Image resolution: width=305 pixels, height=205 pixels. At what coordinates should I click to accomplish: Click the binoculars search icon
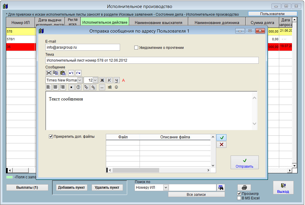(221, 188)
